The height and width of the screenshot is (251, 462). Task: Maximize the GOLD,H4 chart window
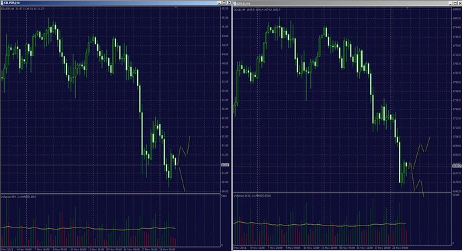(x=455, y=3)
